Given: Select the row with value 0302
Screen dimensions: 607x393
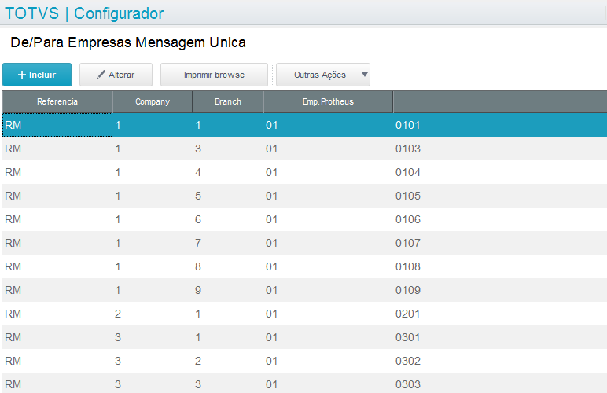Looking at the screenshot, I should point(304,361).
